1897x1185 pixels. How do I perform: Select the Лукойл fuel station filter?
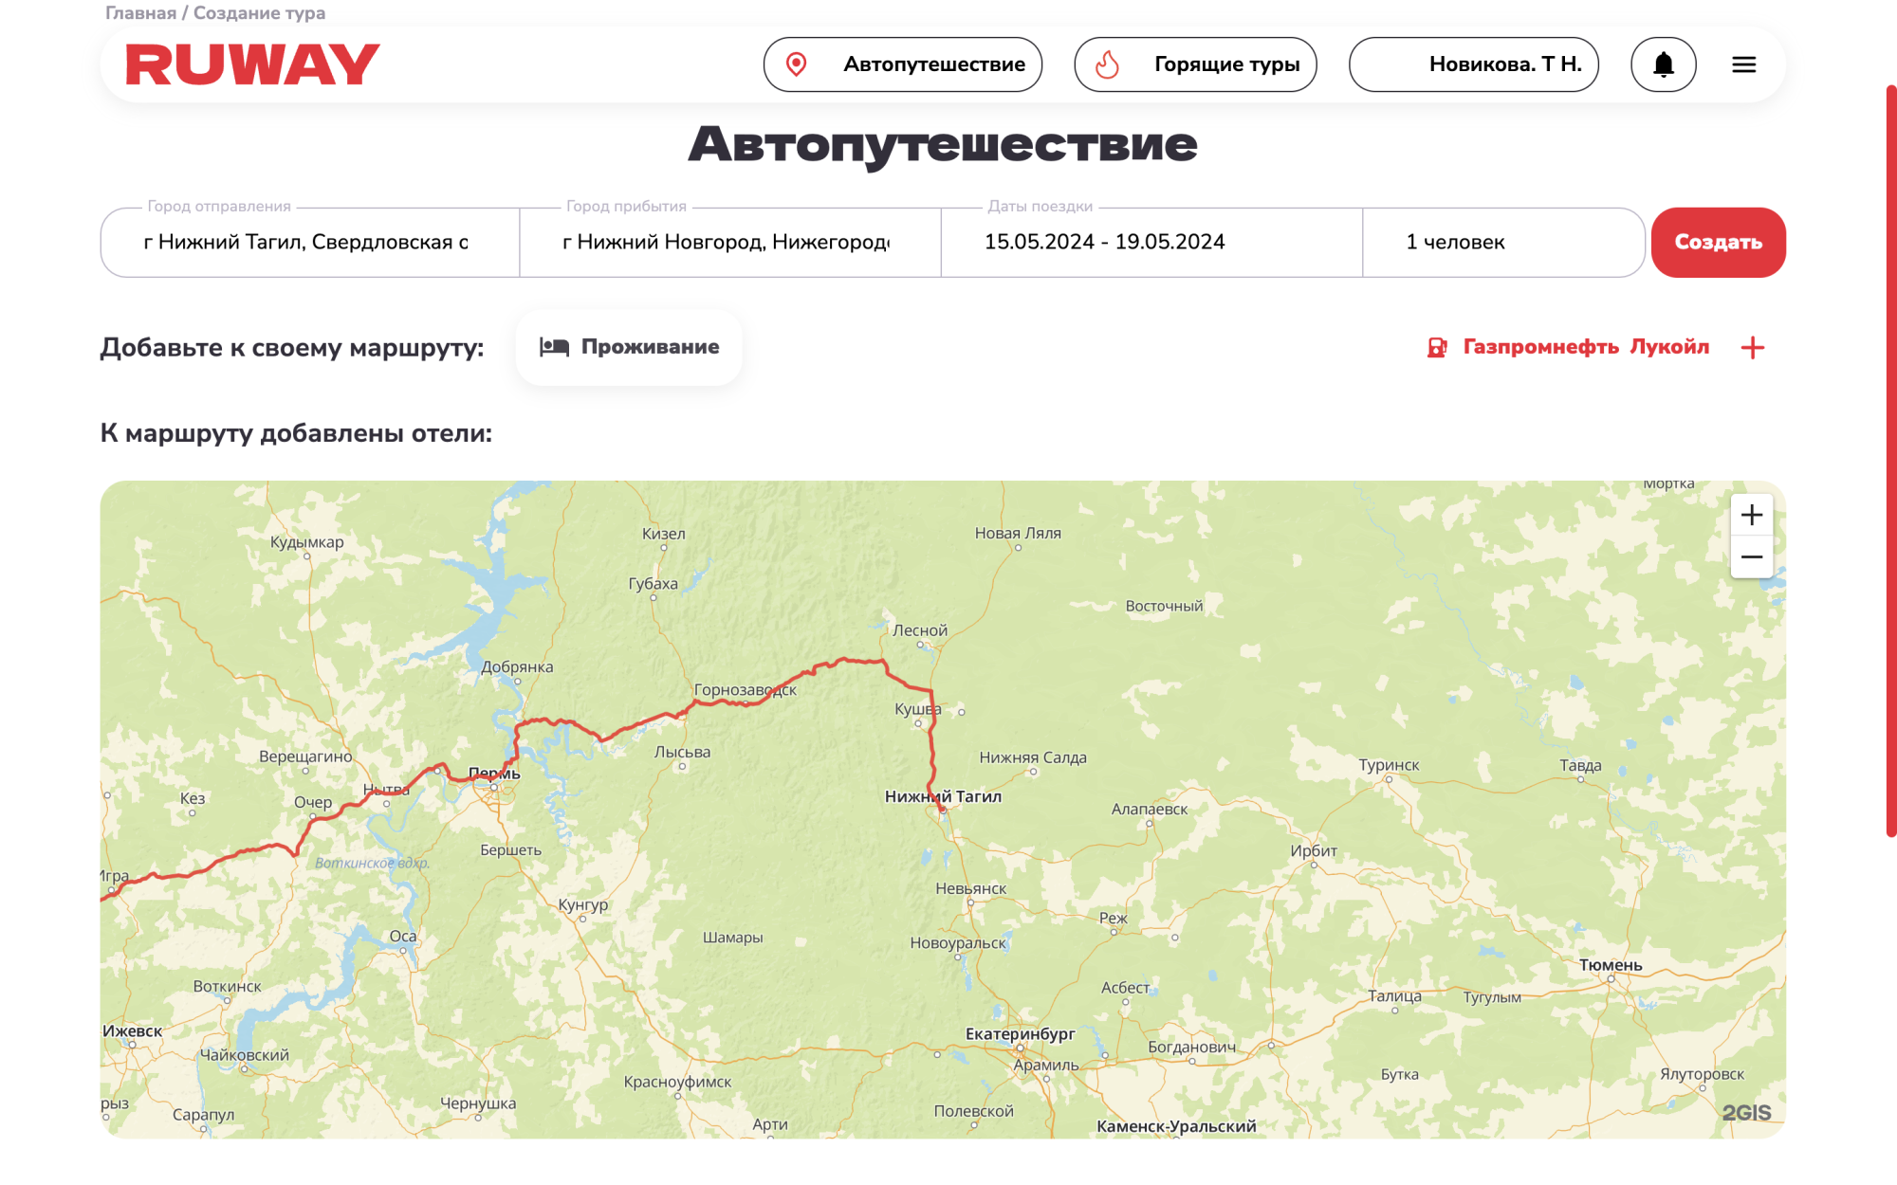tap(1669, 347)
